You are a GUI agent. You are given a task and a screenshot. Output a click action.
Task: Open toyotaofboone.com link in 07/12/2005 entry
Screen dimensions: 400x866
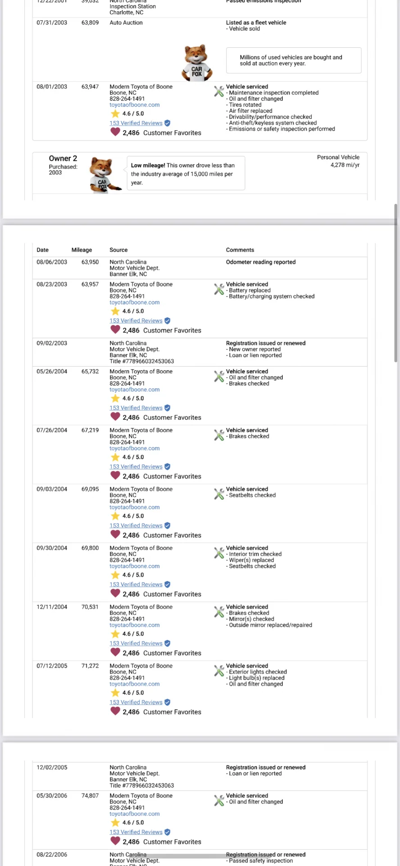[x=135, y=684]
